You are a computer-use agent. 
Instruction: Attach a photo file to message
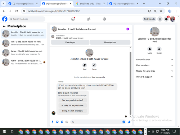pos(57,122)
